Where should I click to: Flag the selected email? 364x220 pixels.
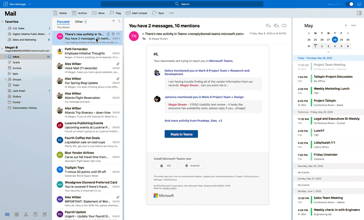[x=115, y=13]
